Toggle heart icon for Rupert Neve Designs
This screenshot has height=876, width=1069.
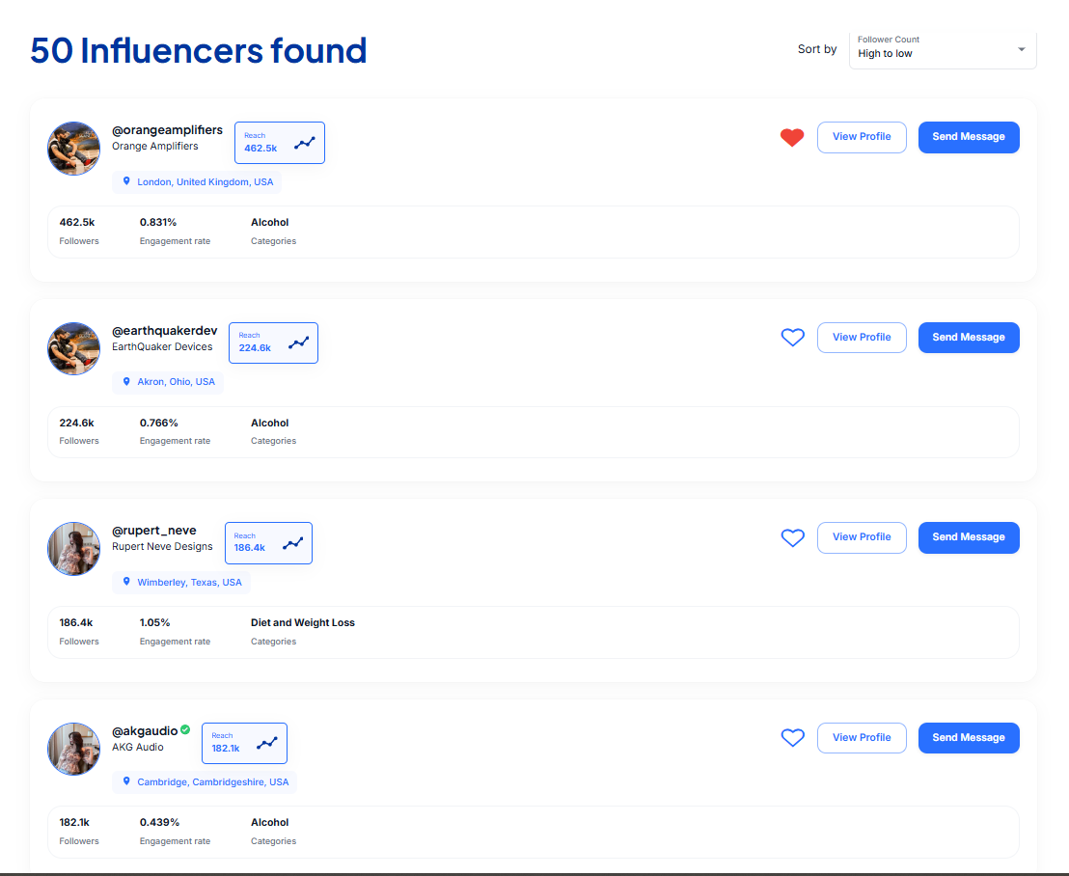[792, 538]
